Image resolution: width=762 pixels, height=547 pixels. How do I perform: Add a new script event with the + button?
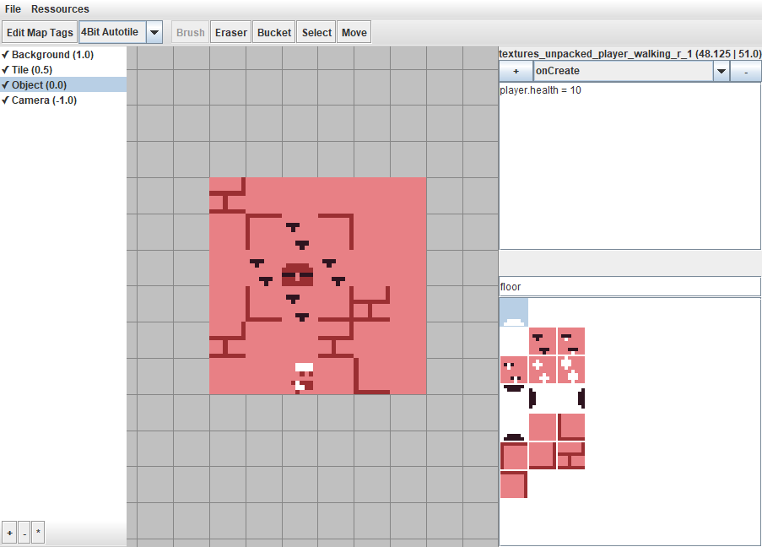[x=515, y=71]
